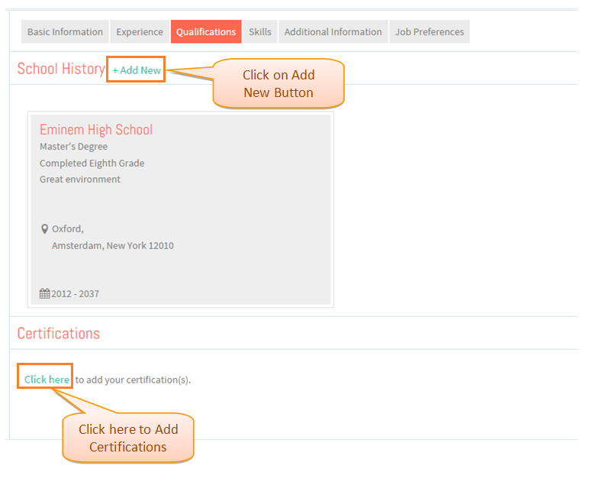
Task: Select the Master's Degree text
Action: click(x=73, y=147)
